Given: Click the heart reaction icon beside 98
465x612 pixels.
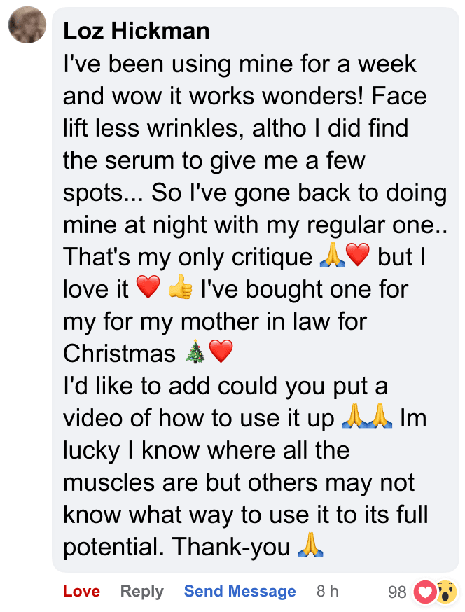Looking at the screenshot, I should pos(425,592).
